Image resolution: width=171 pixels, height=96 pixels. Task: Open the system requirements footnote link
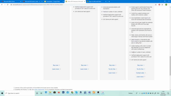39,90
